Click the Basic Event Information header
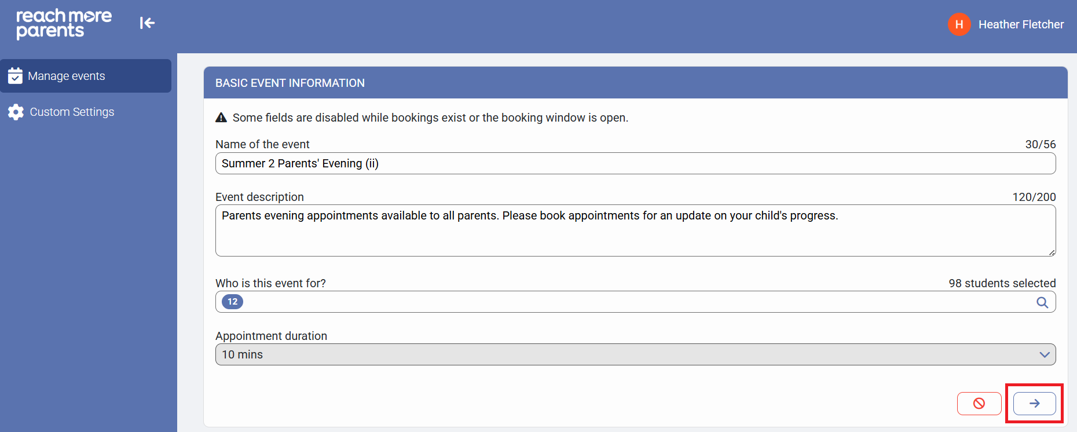Image resolution: width=1077 pixels, height=432 pixels. 290,83
